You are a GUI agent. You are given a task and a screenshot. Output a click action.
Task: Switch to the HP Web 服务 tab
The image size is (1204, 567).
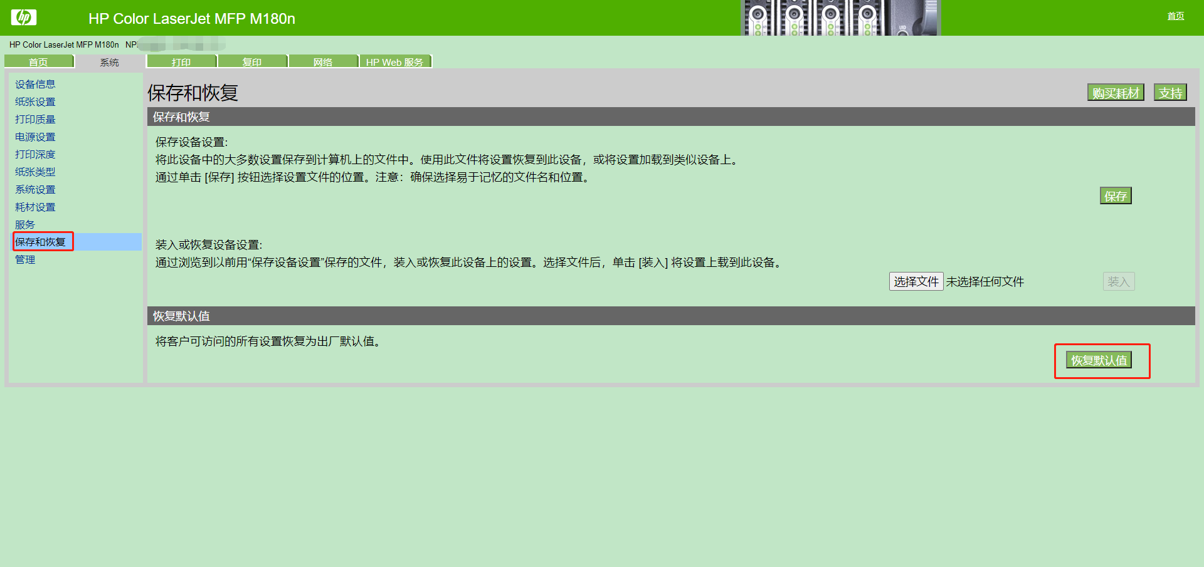[x=395, y=61]
